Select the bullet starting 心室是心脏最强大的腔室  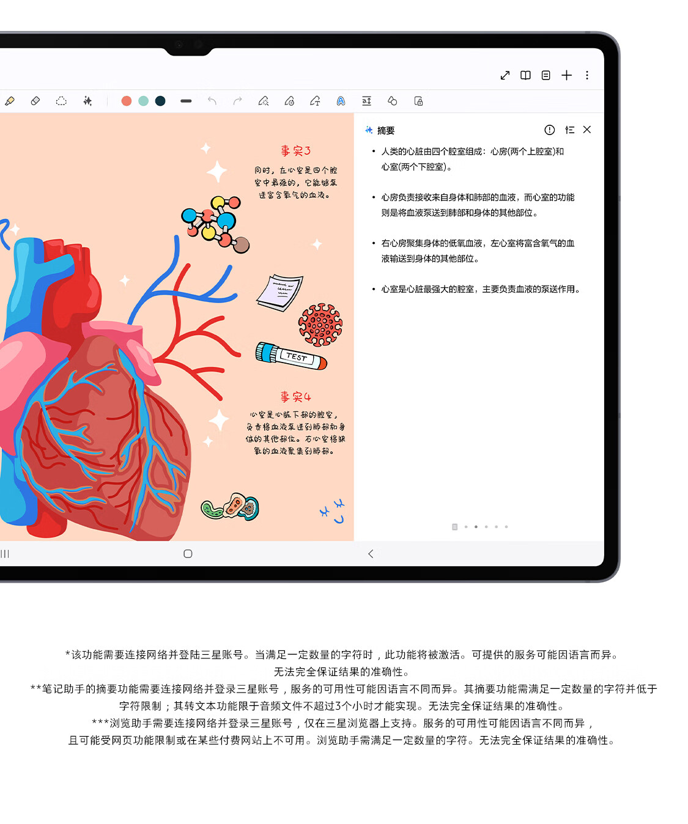(x=476, y=289)
